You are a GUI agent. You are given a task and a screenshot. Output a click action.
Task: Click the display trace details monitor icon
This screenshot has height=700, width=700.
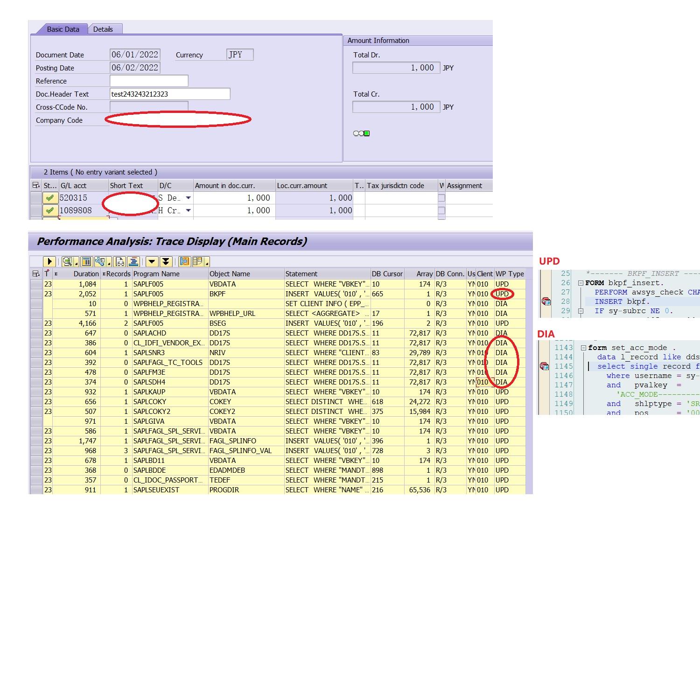pyautogui.click(x=67, y=261)
